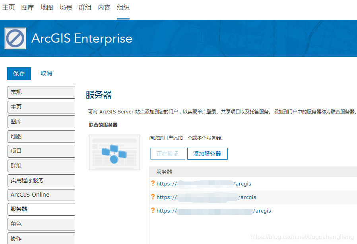The height and width of the screenshot is (244, 357).
Task: Open 内容 in the top navigation
Action: tap(104, 8)
